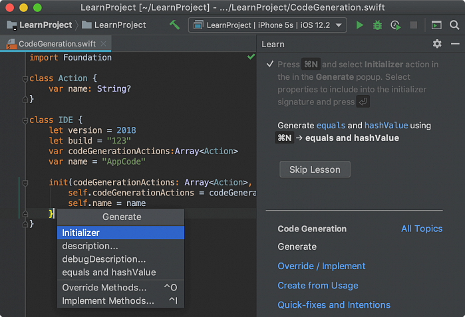Select Override Methods... in Generate popup
This screenshot has width=465, height=317.
click(104, 288)
